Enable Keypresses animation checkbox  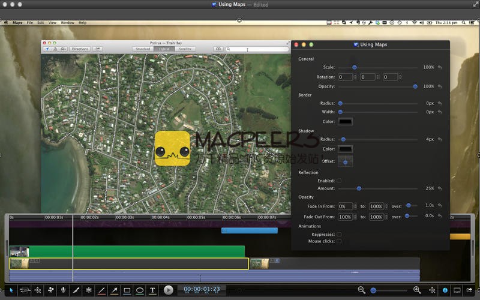click(339, 234)
